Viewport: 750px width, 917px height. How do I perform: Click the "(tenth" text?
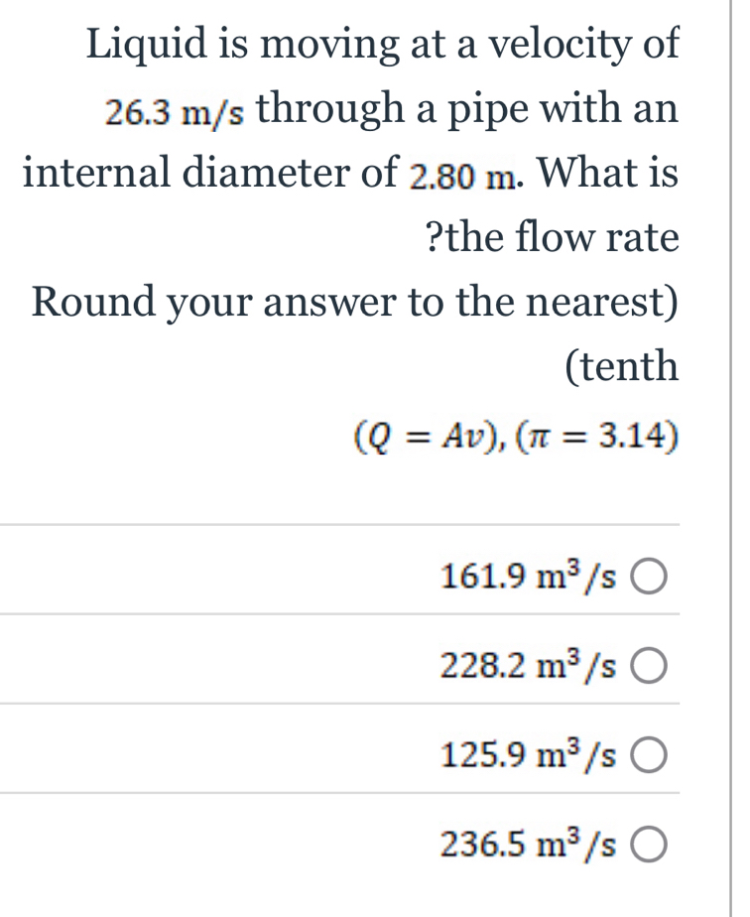tap(621, 367)
